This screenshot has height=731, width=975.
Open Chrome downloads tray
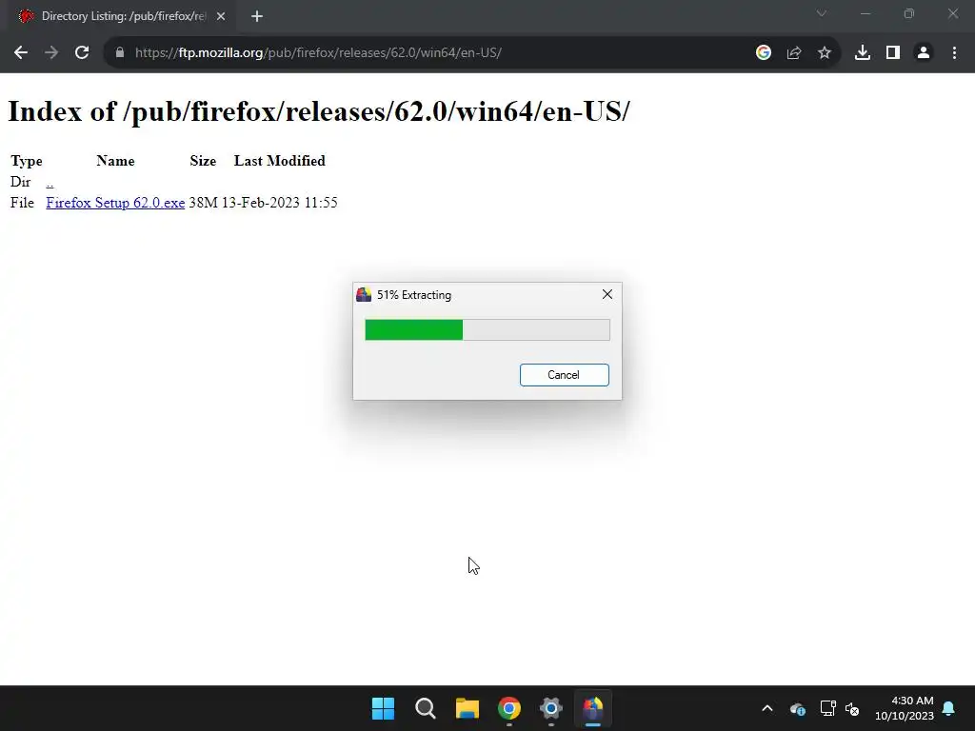click(862, 53)
